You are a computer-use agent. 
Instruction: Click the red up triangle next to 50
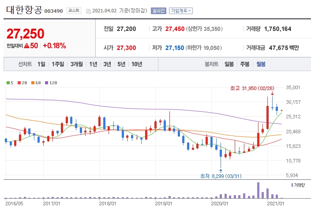click(x=26, y=45)
